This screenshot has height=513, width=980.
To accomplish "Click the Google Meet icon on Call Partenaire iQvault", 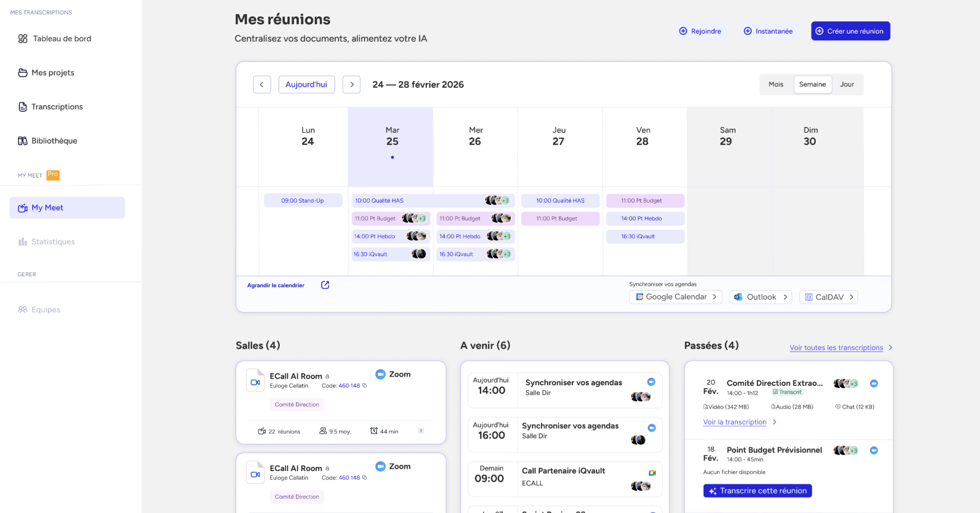I will point(652,473).
